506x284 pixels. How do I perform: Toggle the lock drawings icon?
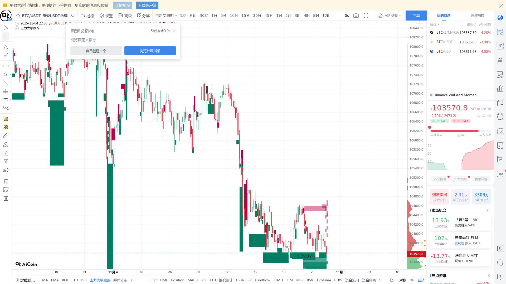[x=6, y=153]
